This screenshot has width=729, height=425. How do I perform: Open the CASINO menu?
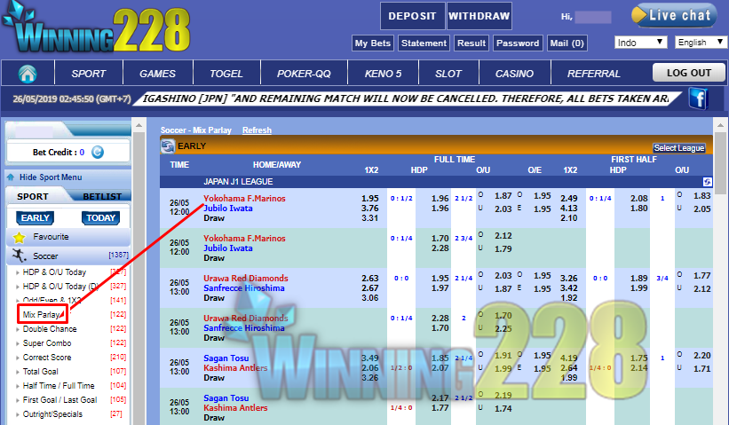click(x=514, y=74)
